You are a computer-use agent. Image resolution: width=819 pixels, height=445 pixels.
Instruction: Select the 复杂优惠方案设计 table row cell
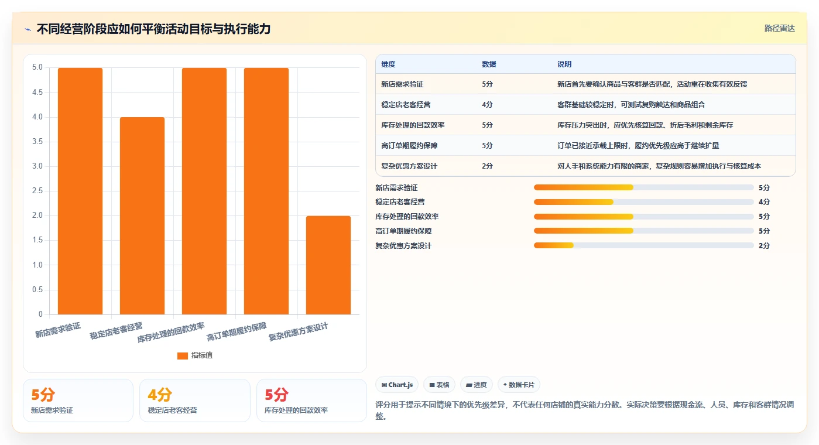pyautogui.click(x=409, y=166)
